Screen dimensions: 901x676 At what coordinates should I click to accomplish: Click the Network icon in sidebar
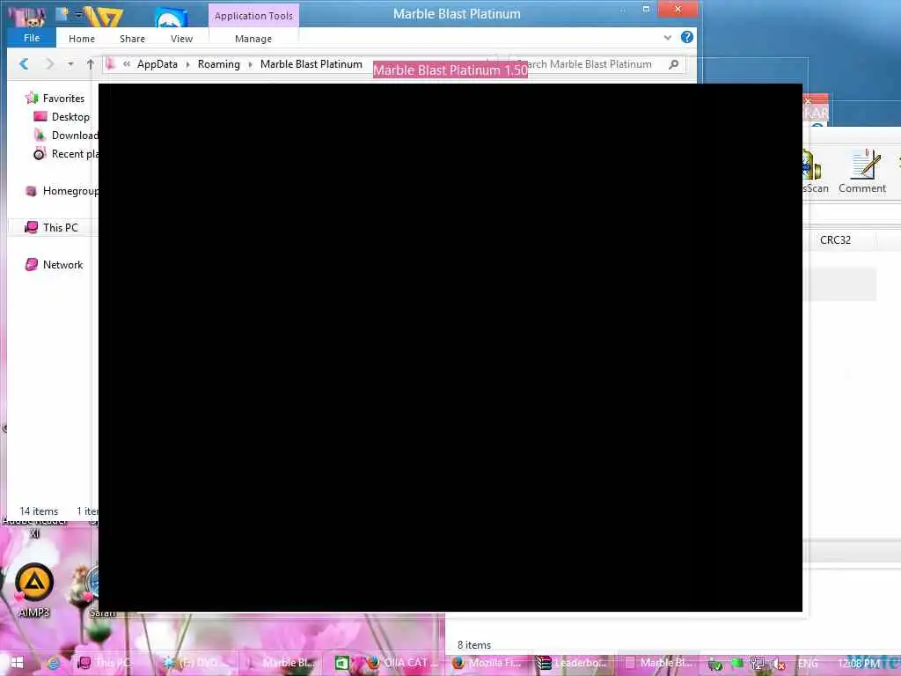coord(31,264)
